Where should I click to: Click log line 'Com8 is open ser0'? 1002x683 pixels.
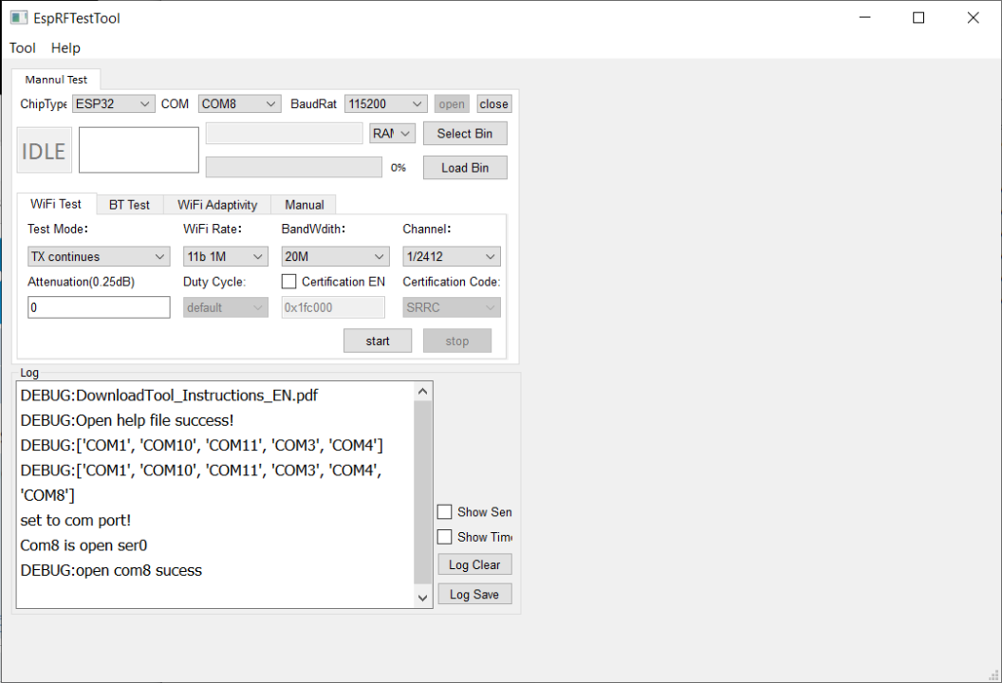click(83, 545)
